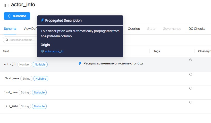Click the clock history icon for first_name
The height and width of the screenshot is (123, 211).
191,74
